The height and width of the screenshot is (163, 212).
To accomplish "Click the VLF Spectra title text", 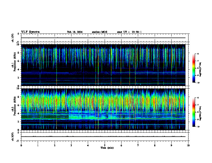I will tap(30, 32).
